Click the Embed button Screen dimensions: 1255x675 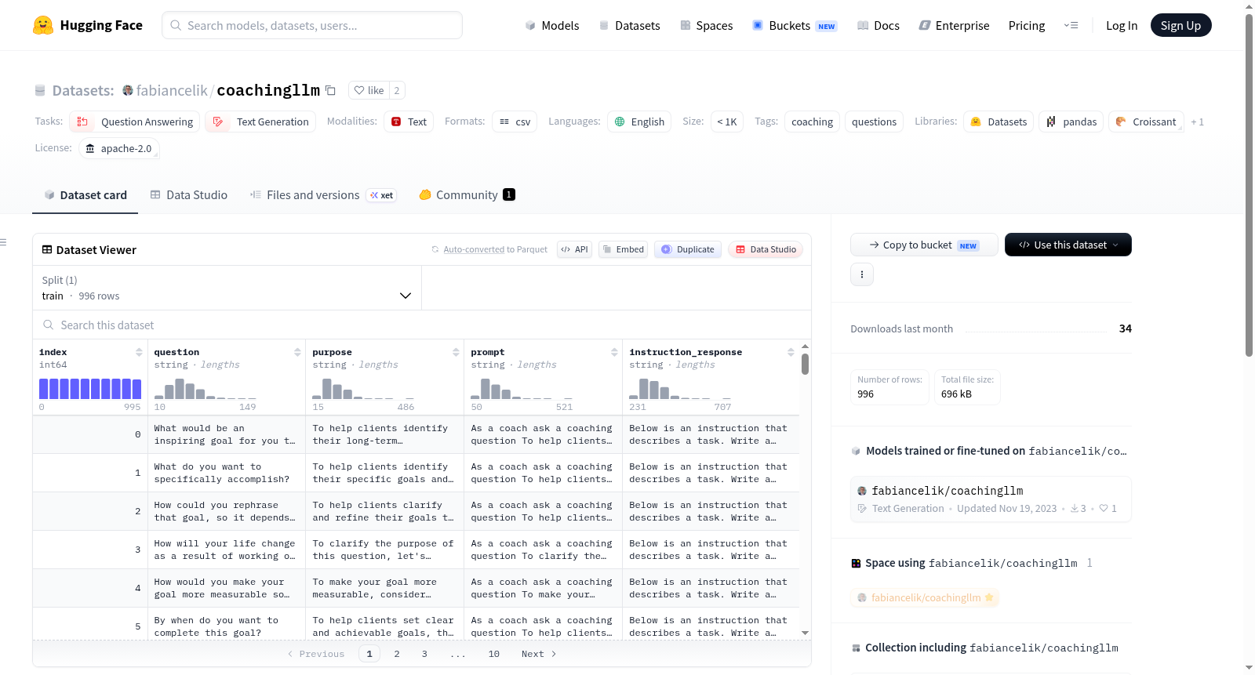point(623,249)
